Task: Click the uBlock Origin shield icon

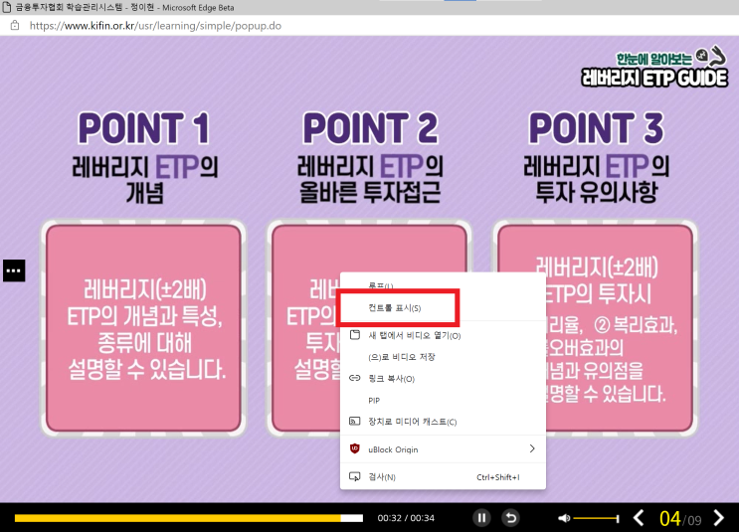Action: pyautogui.click(x=354, y=448)
